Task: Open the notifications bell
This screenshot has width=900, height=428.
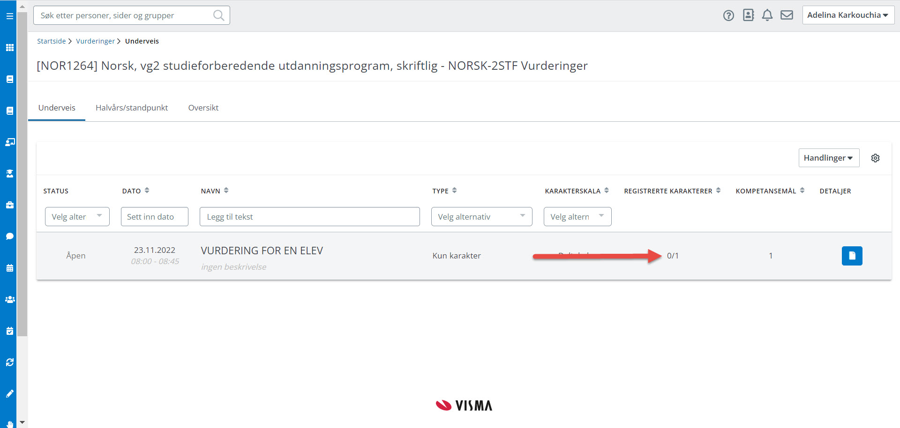Action: pos(767,15)
